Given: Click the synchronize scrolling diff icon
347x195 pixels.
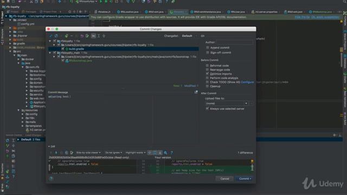Looking at the screenshot, I should click(x=155, y=153).
